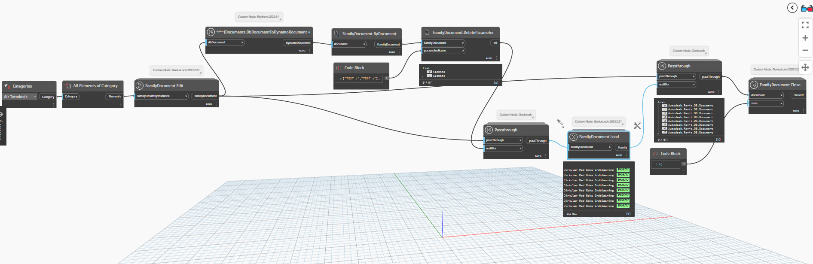
Task: Zoom out with the minus icon
Action: coord(805,50)
